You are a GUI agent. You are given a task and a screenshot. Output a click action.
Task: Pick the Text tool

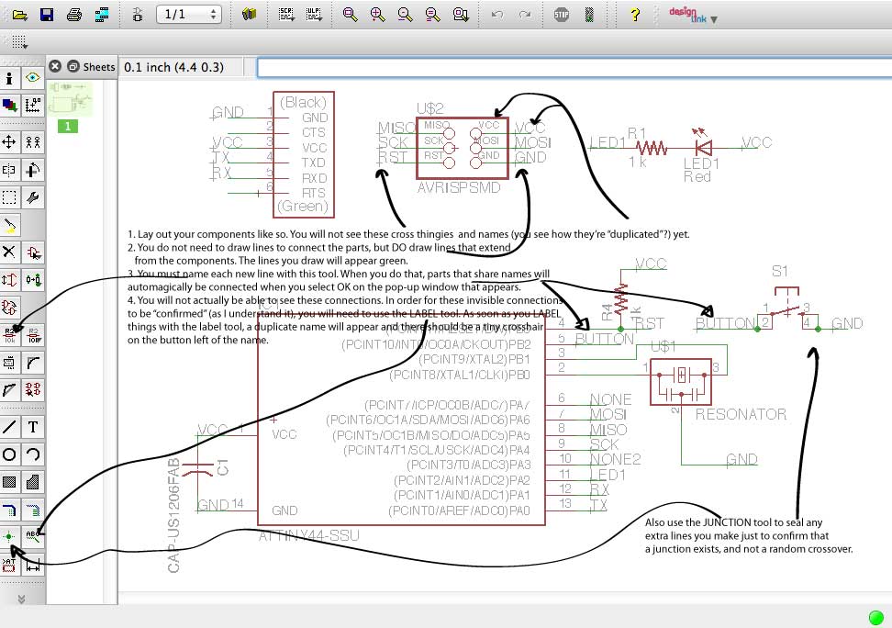point(33,426)
